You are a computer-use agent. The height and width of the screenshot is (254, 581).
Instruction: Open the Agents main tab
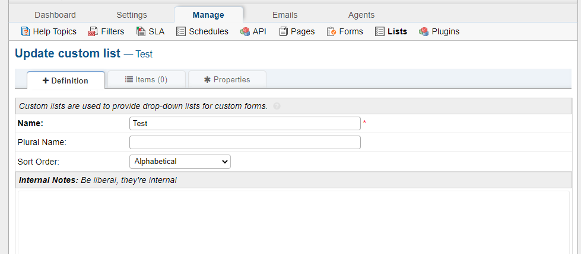tap(361, 15)
